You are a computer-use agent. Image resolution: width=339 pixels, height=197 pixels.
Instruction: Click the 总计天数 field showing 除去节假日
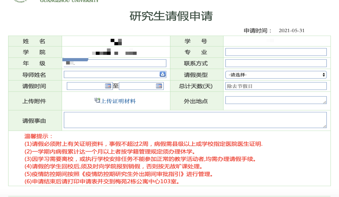(x=276, y=86)
